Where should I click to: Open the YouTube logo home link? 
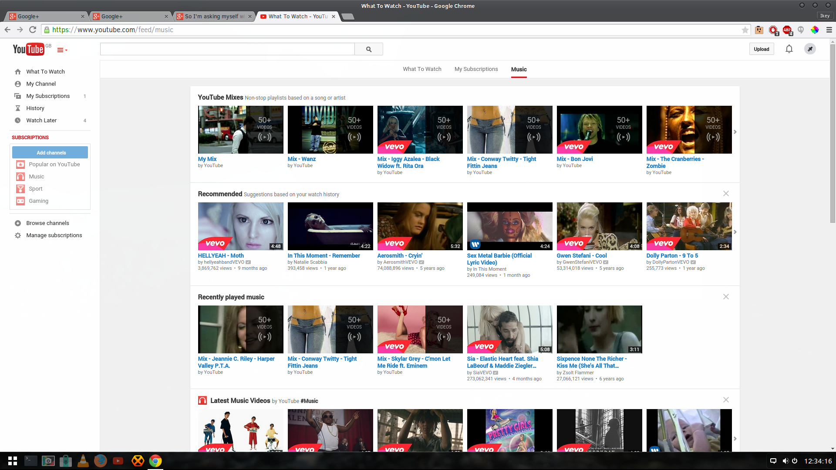(28, 49)
